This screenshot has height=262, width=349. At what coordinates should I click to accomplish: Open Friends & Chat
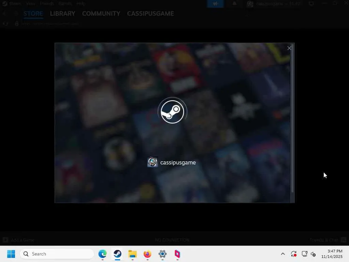328,240
